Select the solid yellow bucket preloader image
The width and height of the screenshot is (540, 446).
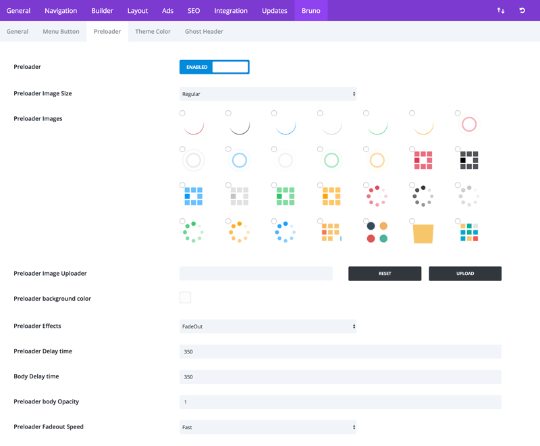pos(423,233)
